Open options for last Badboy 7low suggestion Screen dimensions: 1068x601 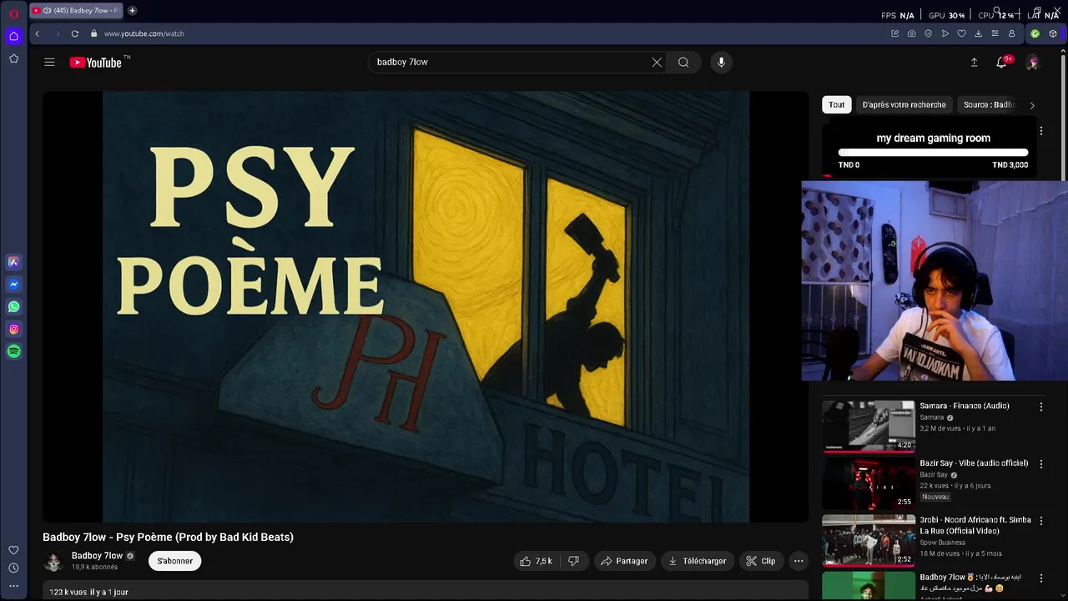(1041, 578)
